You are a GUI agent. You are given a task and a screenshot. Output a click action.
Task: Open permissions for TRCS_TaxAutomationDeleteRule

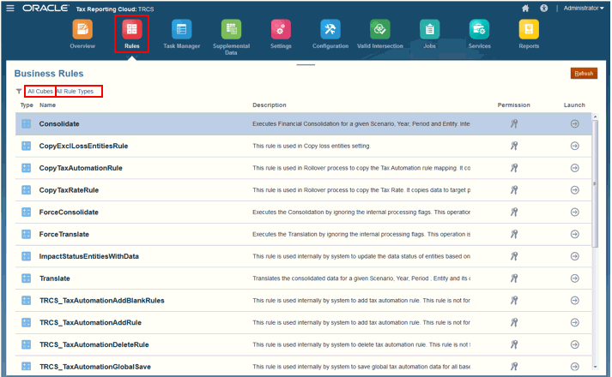(514, 344)
